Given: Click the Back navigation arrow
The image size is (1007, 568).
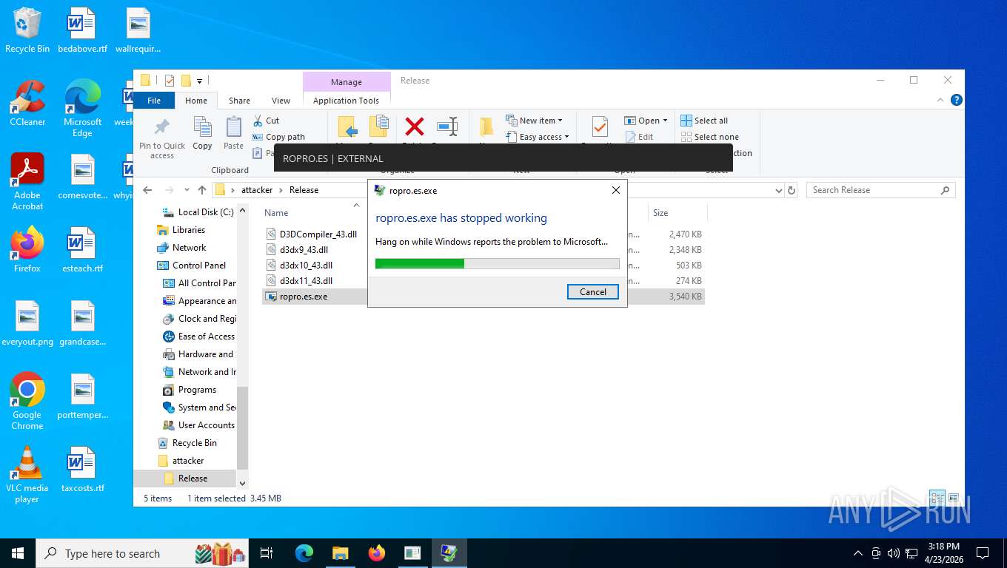Looking at the screenshot, I should (147, 190).
